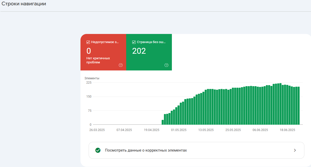Select the green card showing 202
The width and height of the screenshot is (311, 167).
pos(149,52)
